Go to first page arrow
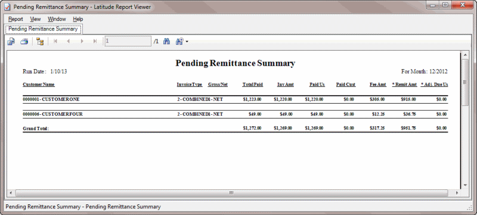This screenshot has height=215, width=477. click(x=55, y=41)
